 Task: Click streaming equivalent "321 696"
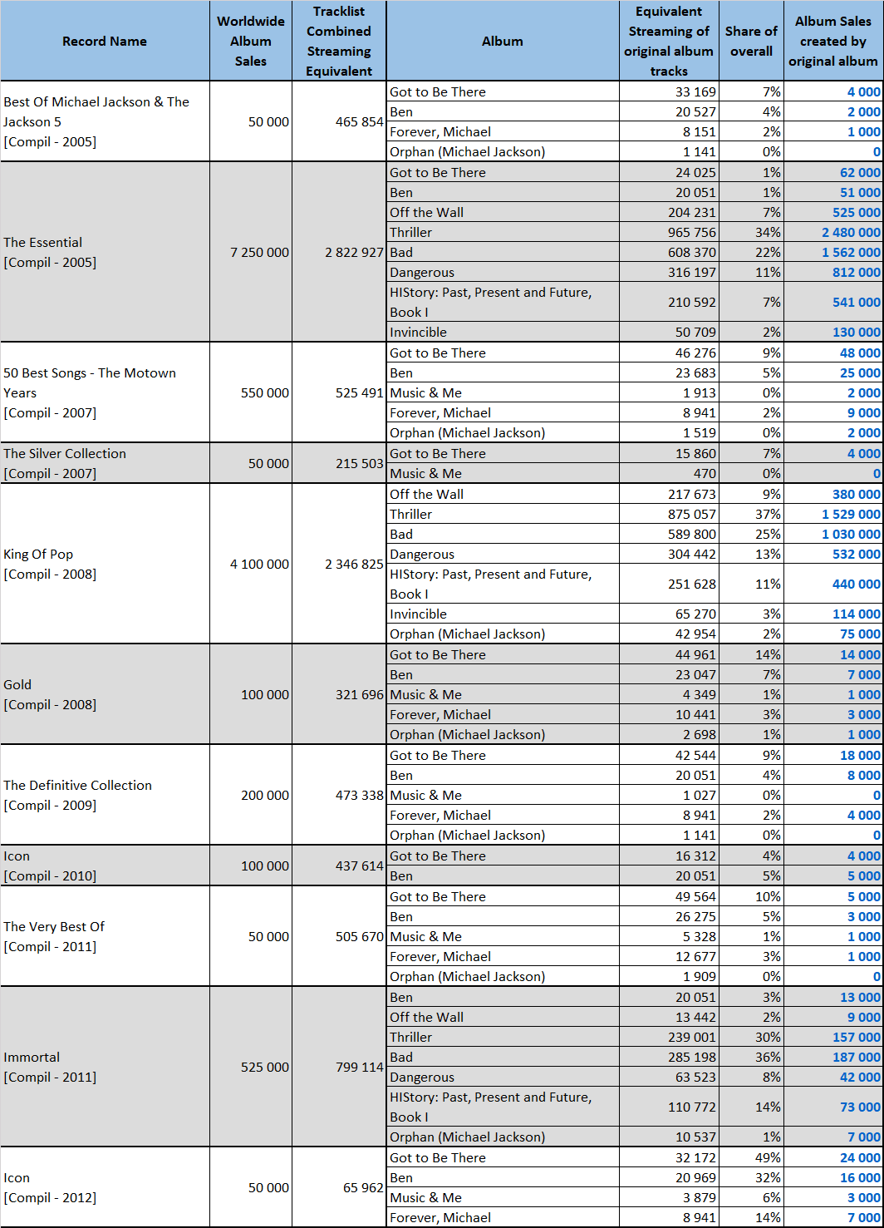pyautogui.click(x=359, y=694)
